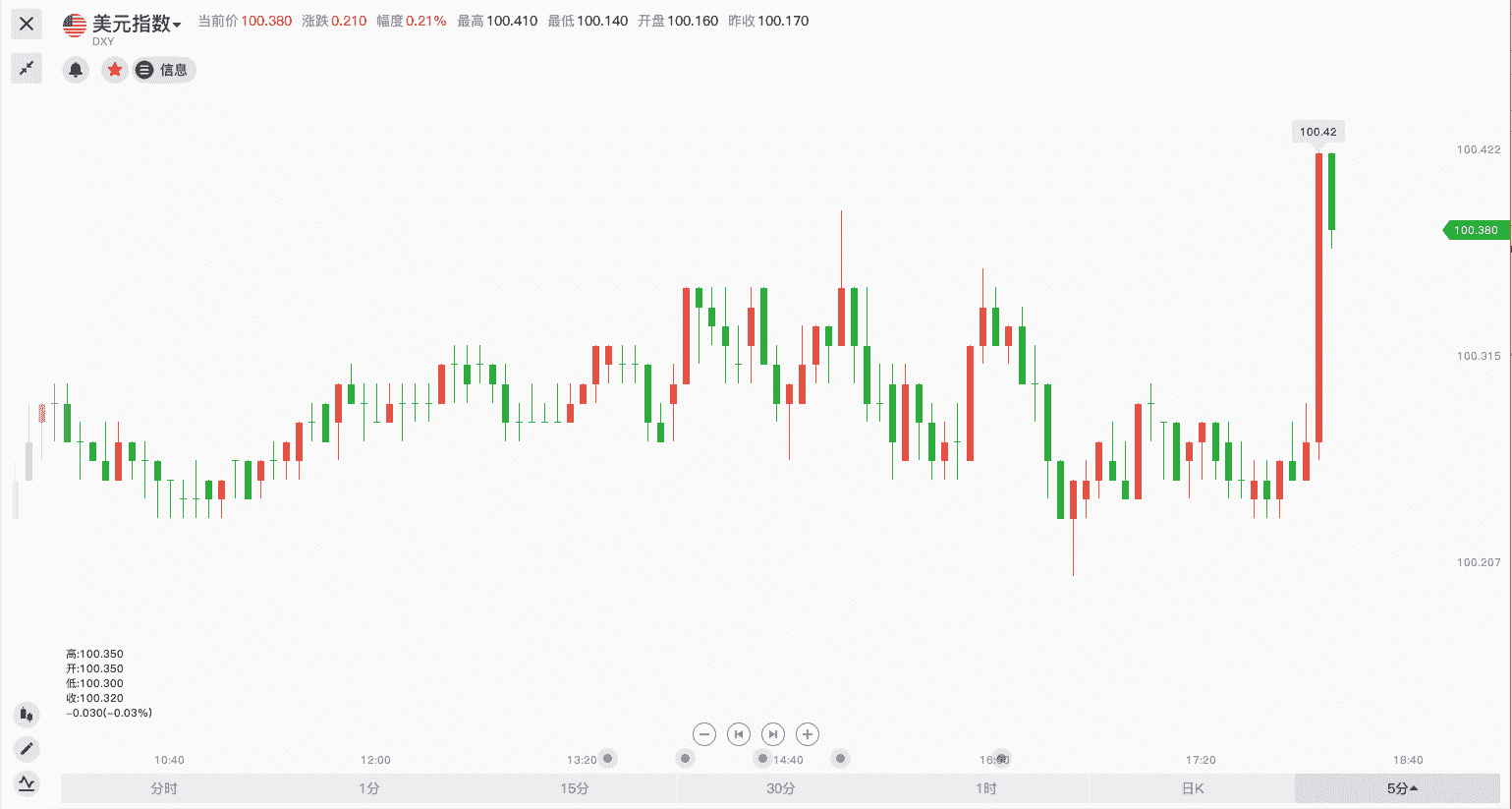Open the candlestick chart type icon
The image size is (1512, 809).
point(27,715)
